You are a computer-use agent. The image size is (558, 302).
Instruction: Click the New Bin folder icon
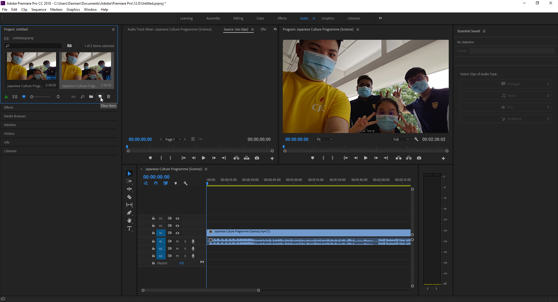pos(91,97)
